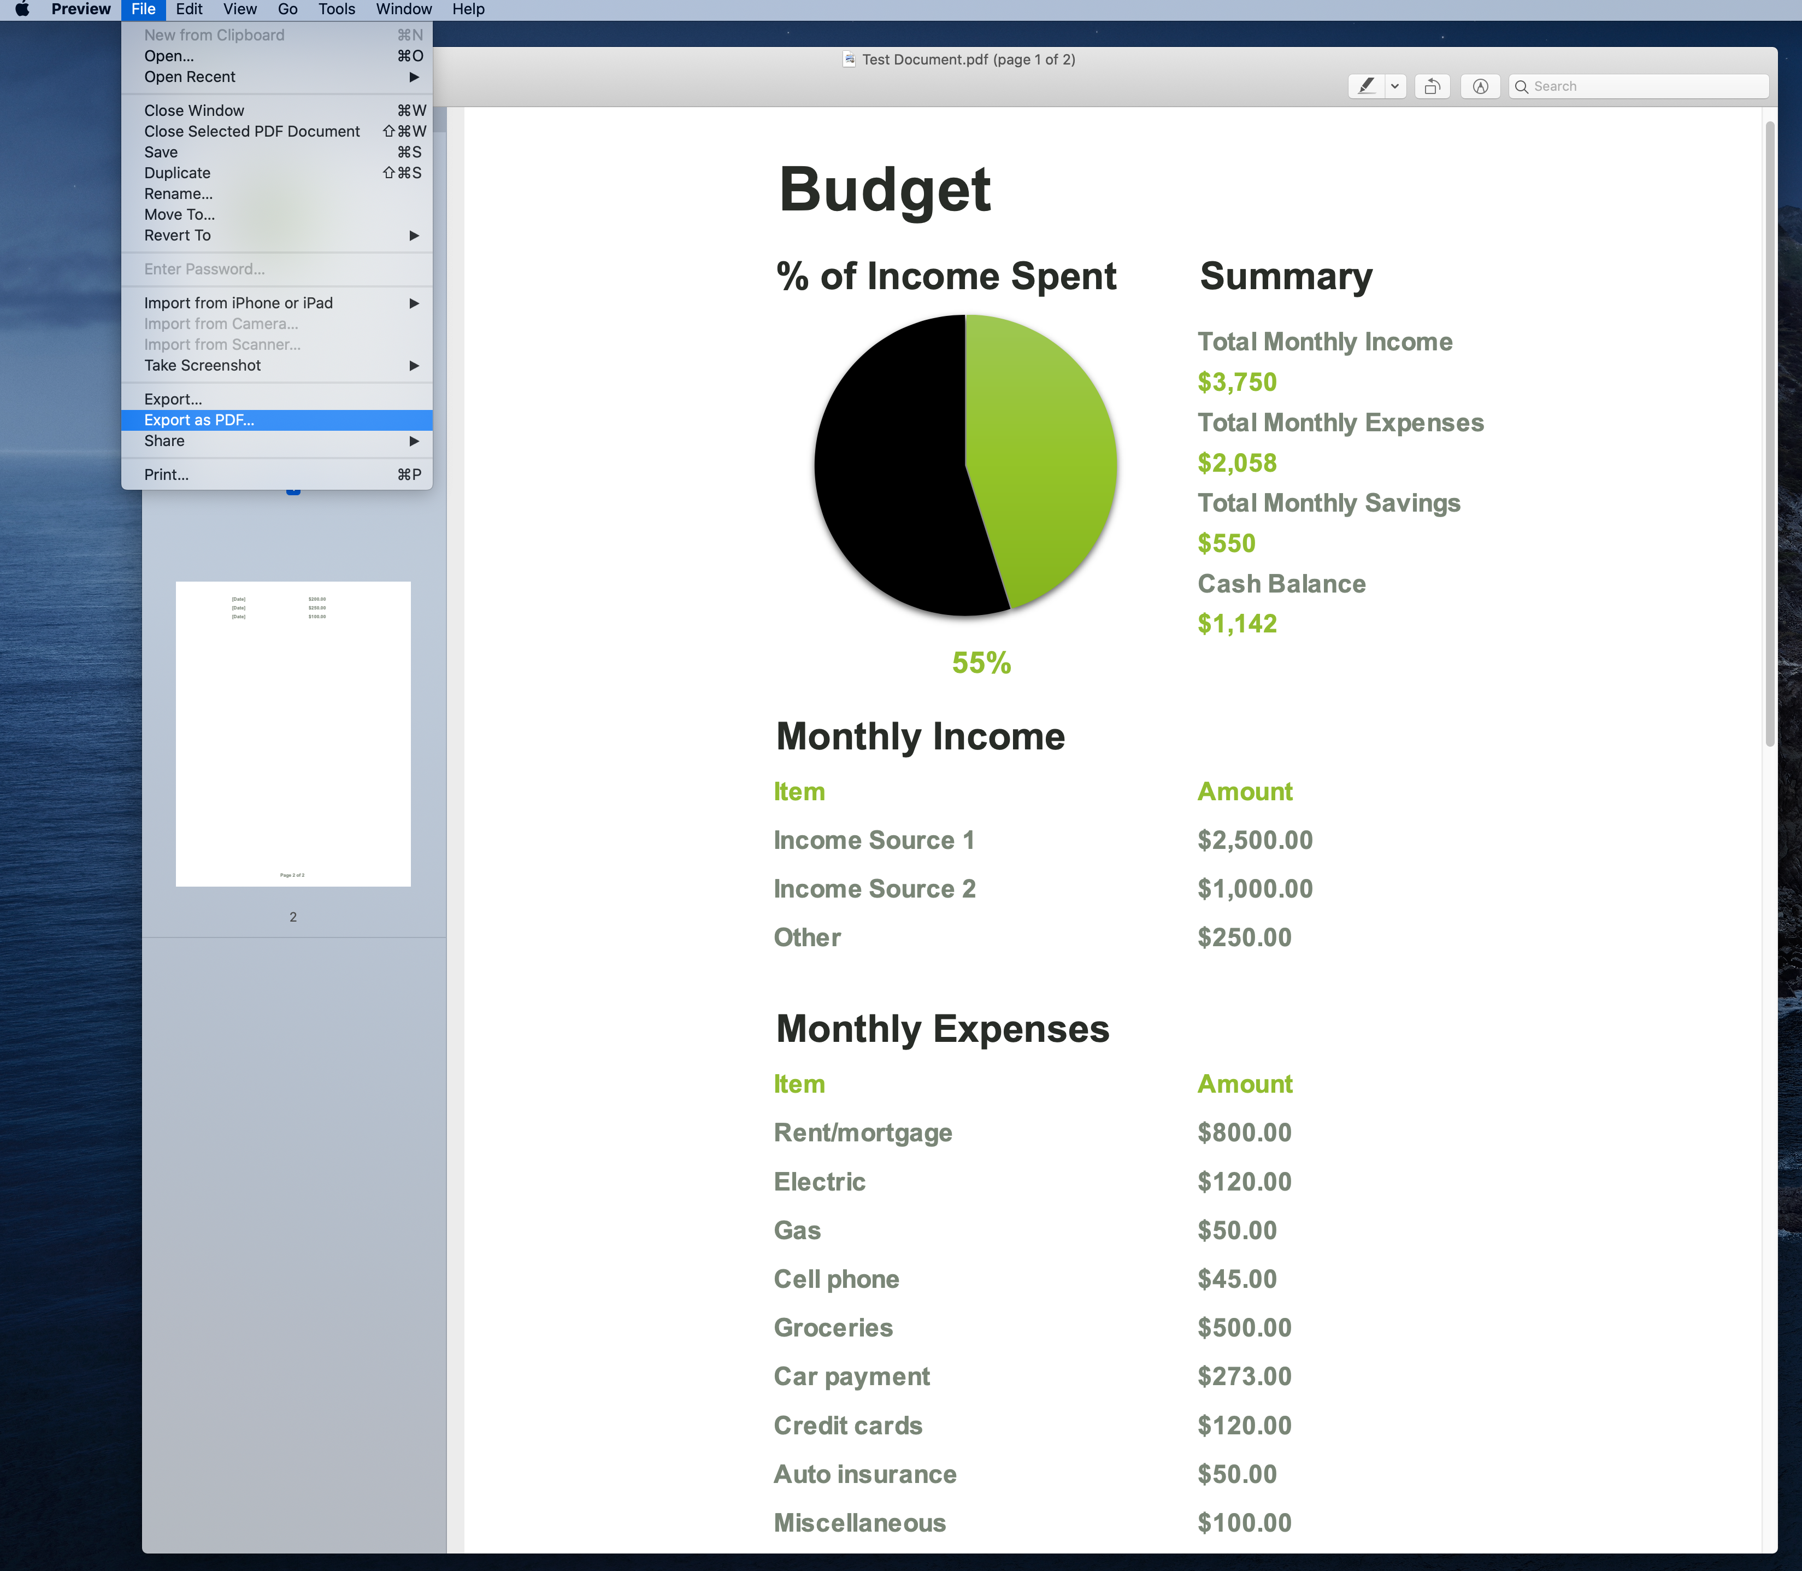Open the View menu in menu bar
This screenshot has width=1802, height=1571.
tap(239, 10)
